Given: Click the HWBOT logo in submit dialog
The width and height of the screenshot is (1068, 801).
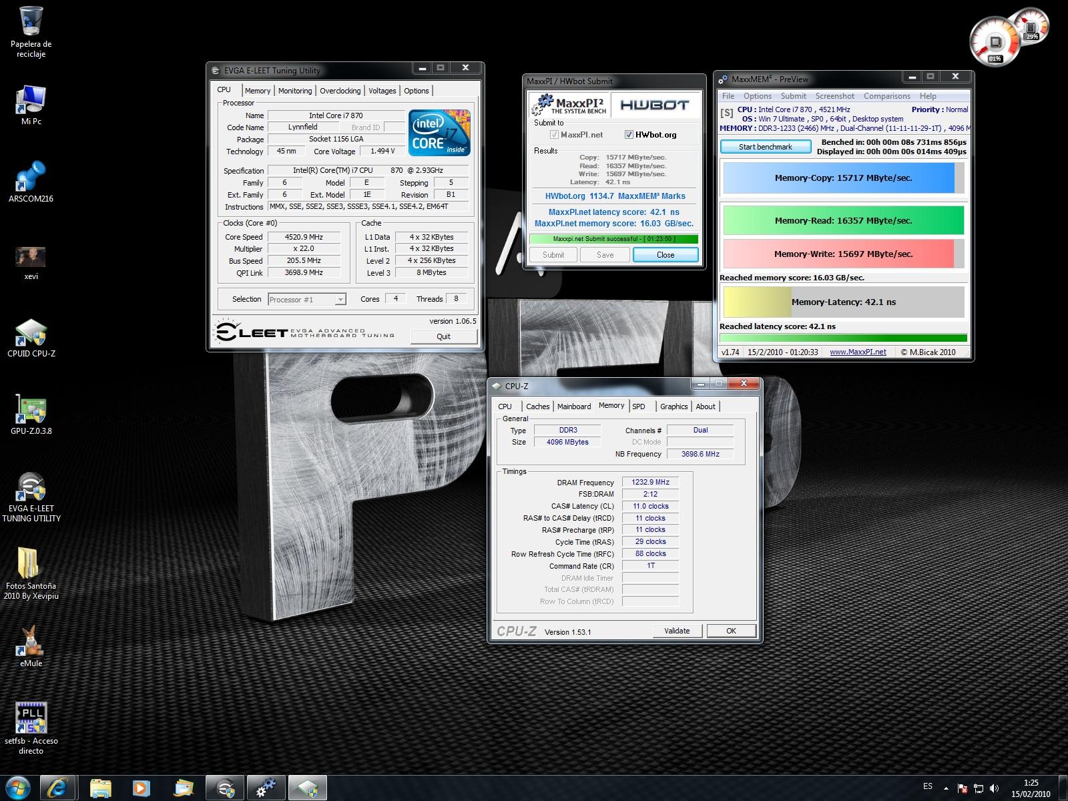Looking at the screenshot, I should [x=653, y=105].
